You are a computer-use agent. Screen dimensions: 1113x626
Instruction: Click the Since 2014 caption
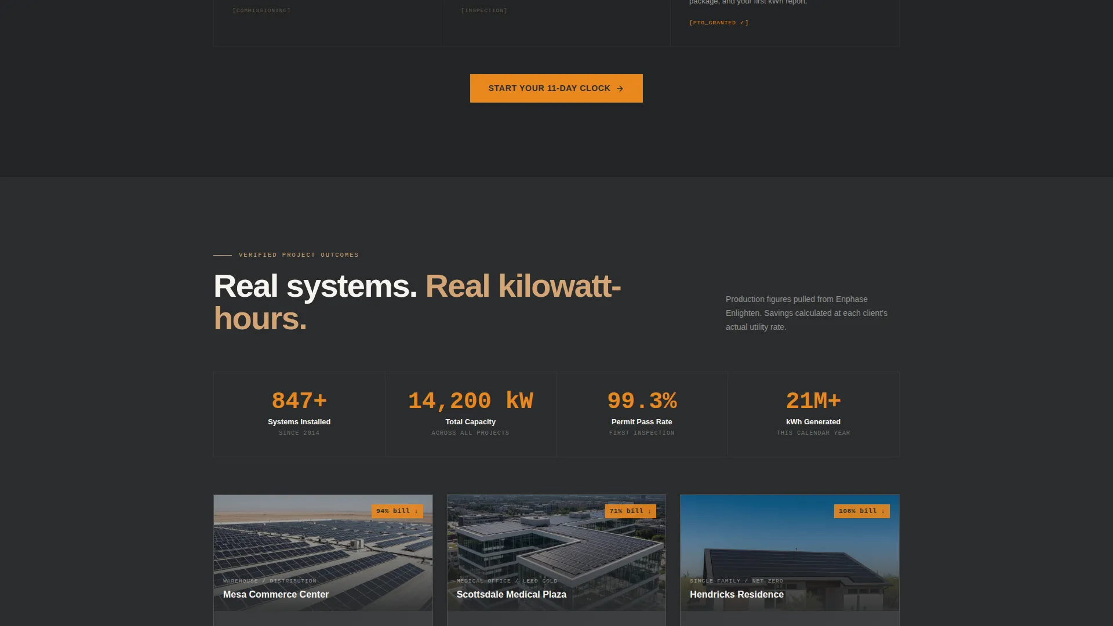[299, 433]
